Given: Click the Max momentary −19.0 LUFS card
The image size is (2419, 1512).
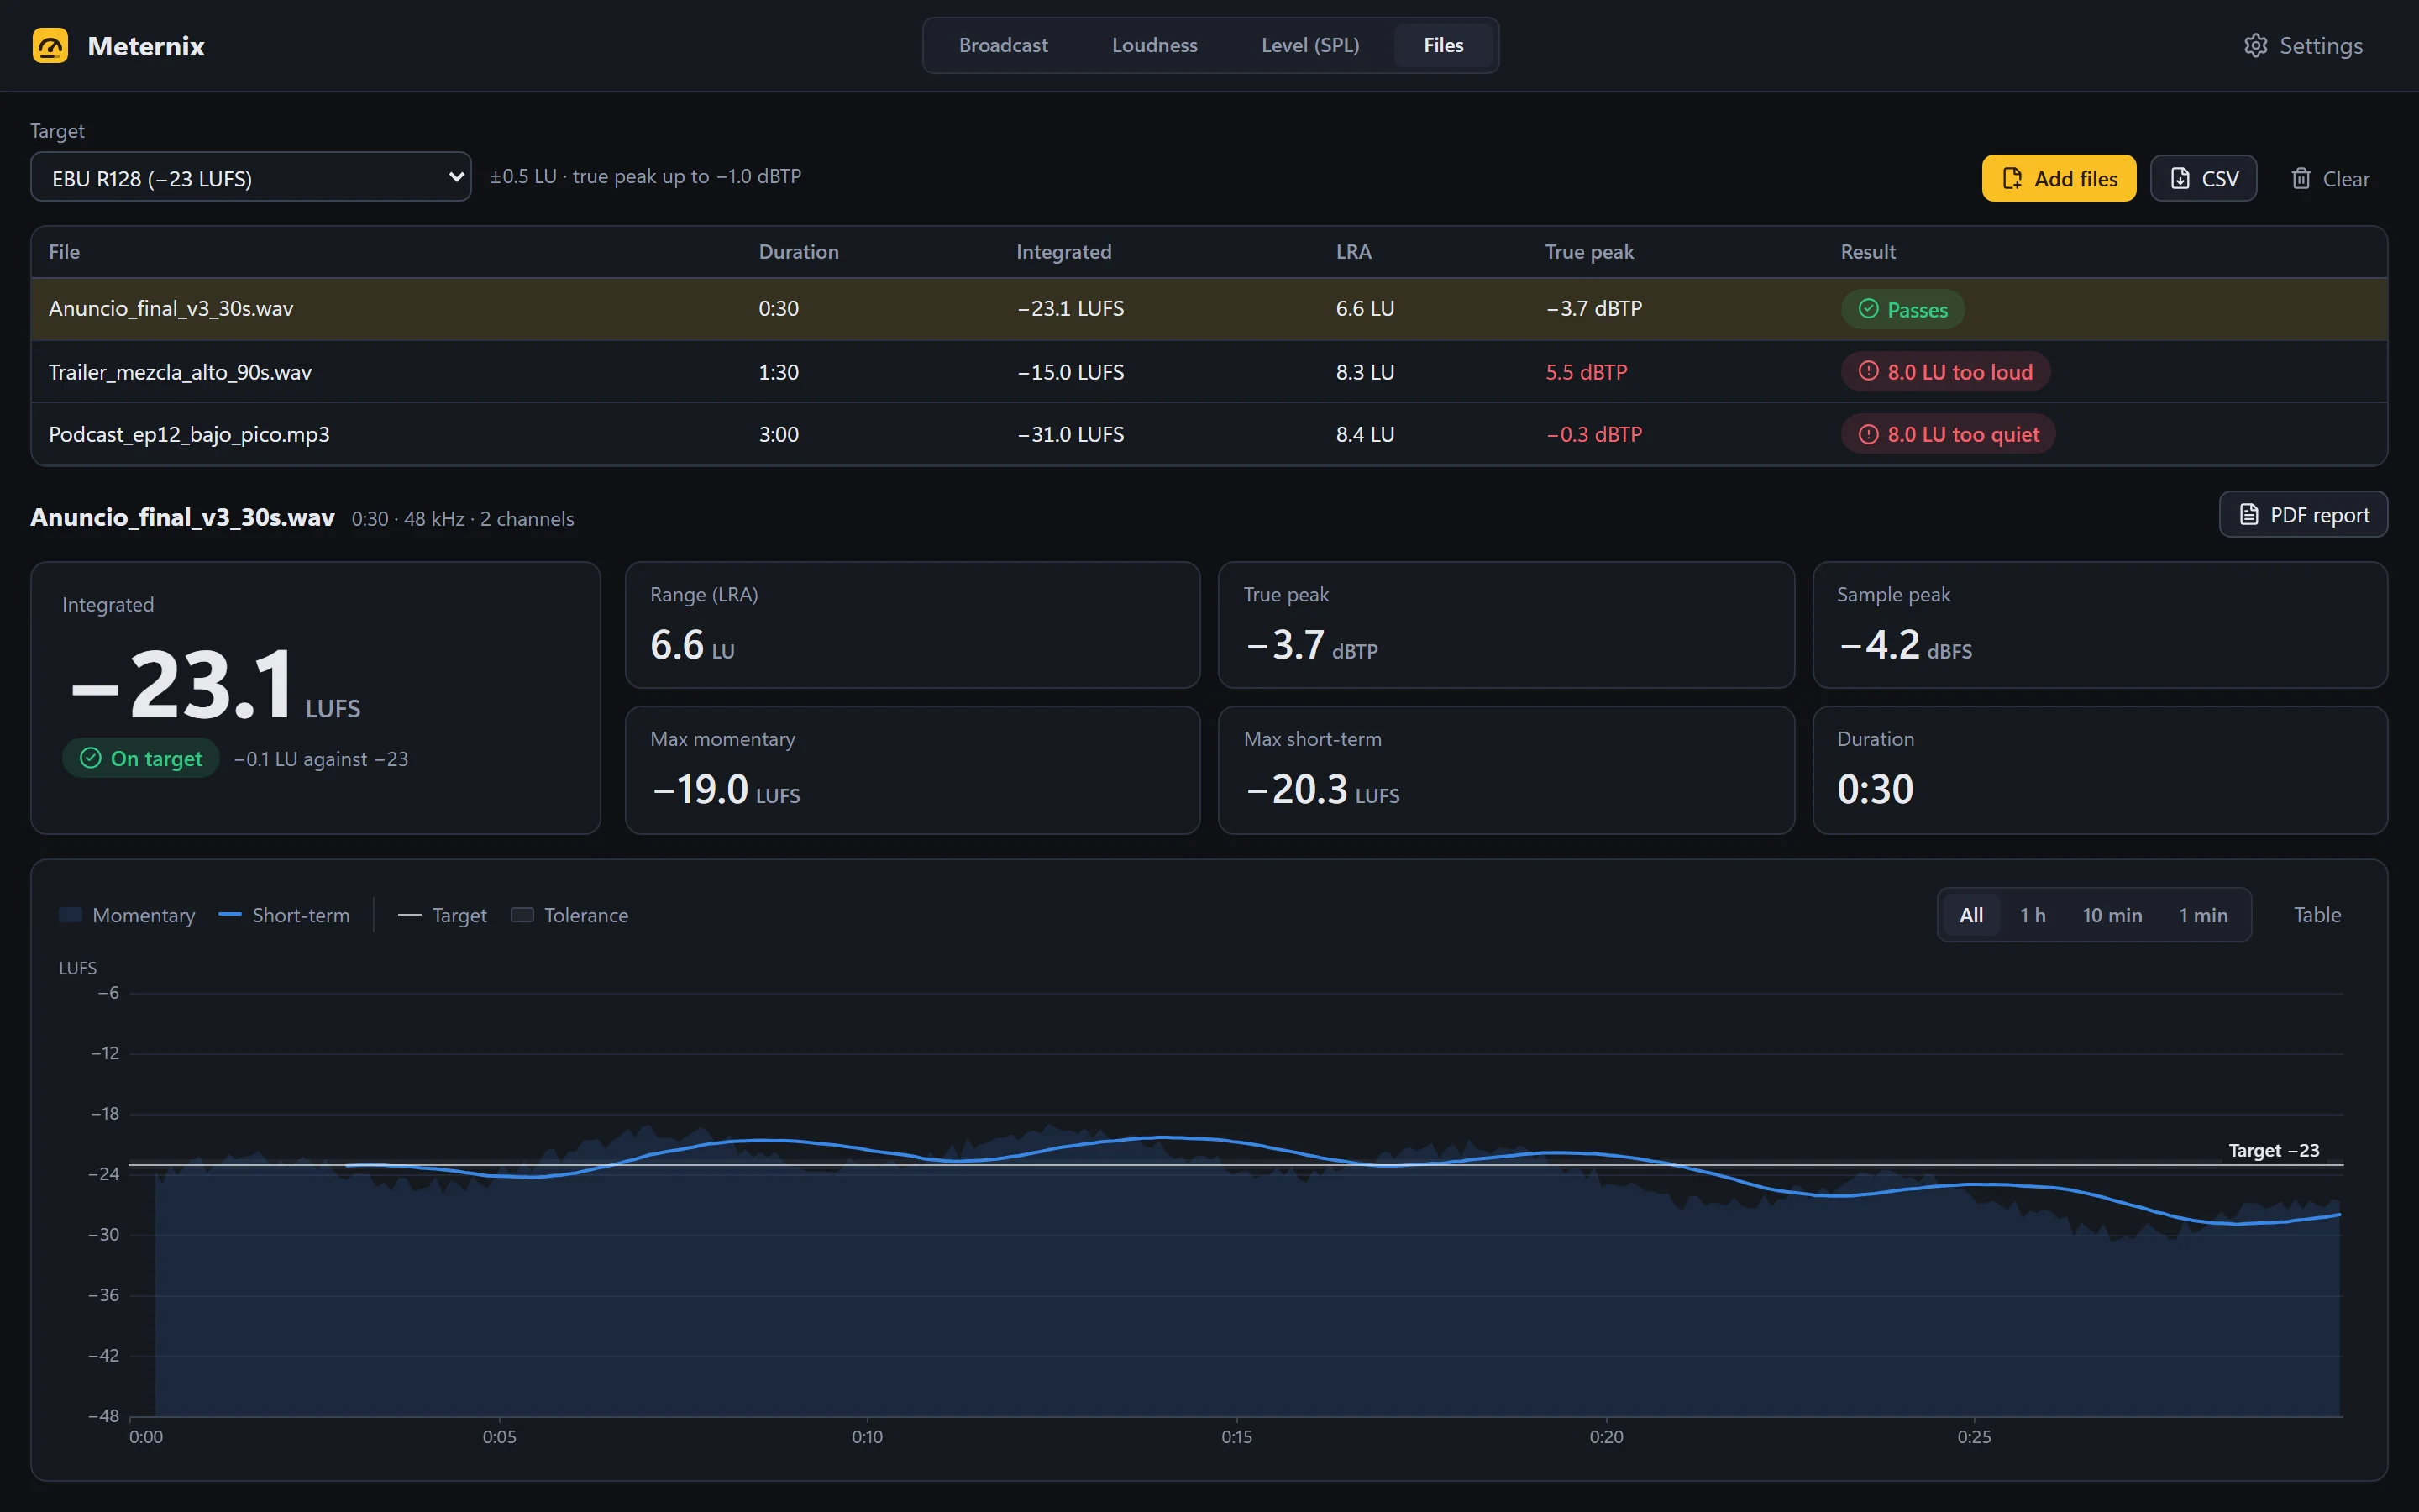Looking at the screenshot, I should pos(911,770).
